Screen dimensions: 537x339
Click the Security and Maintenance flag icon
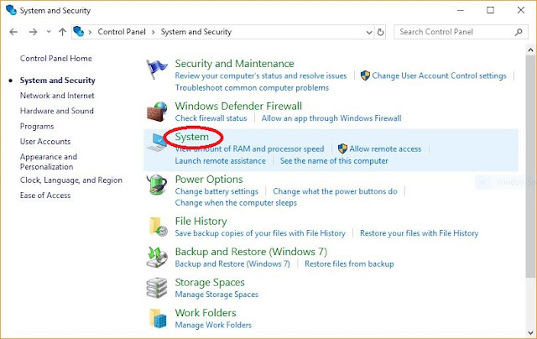tap(157, 69)
